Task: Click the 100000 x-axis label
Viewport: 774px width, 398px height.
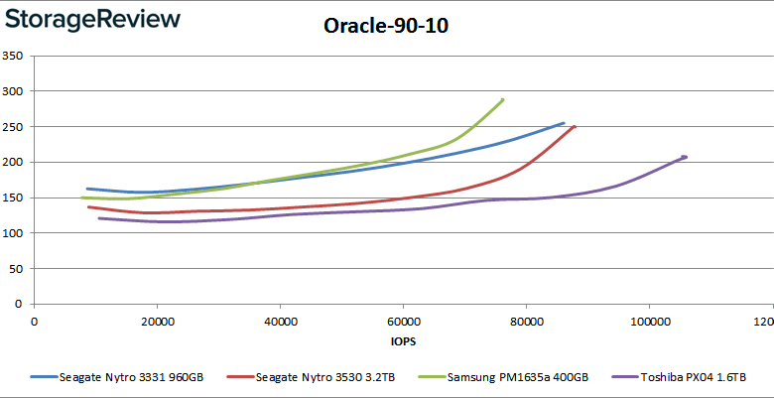Action: [x=649, y=321]
